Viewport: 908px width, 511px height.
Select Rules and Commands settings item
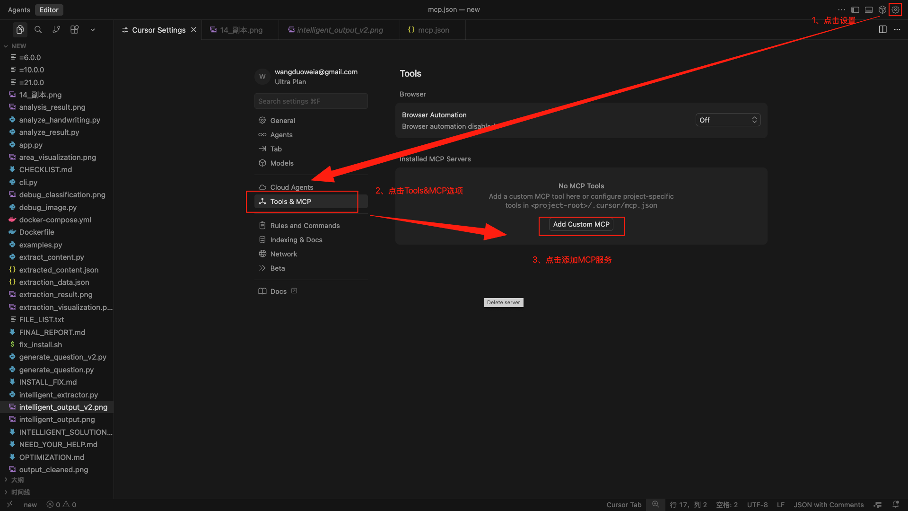point(305,226)
